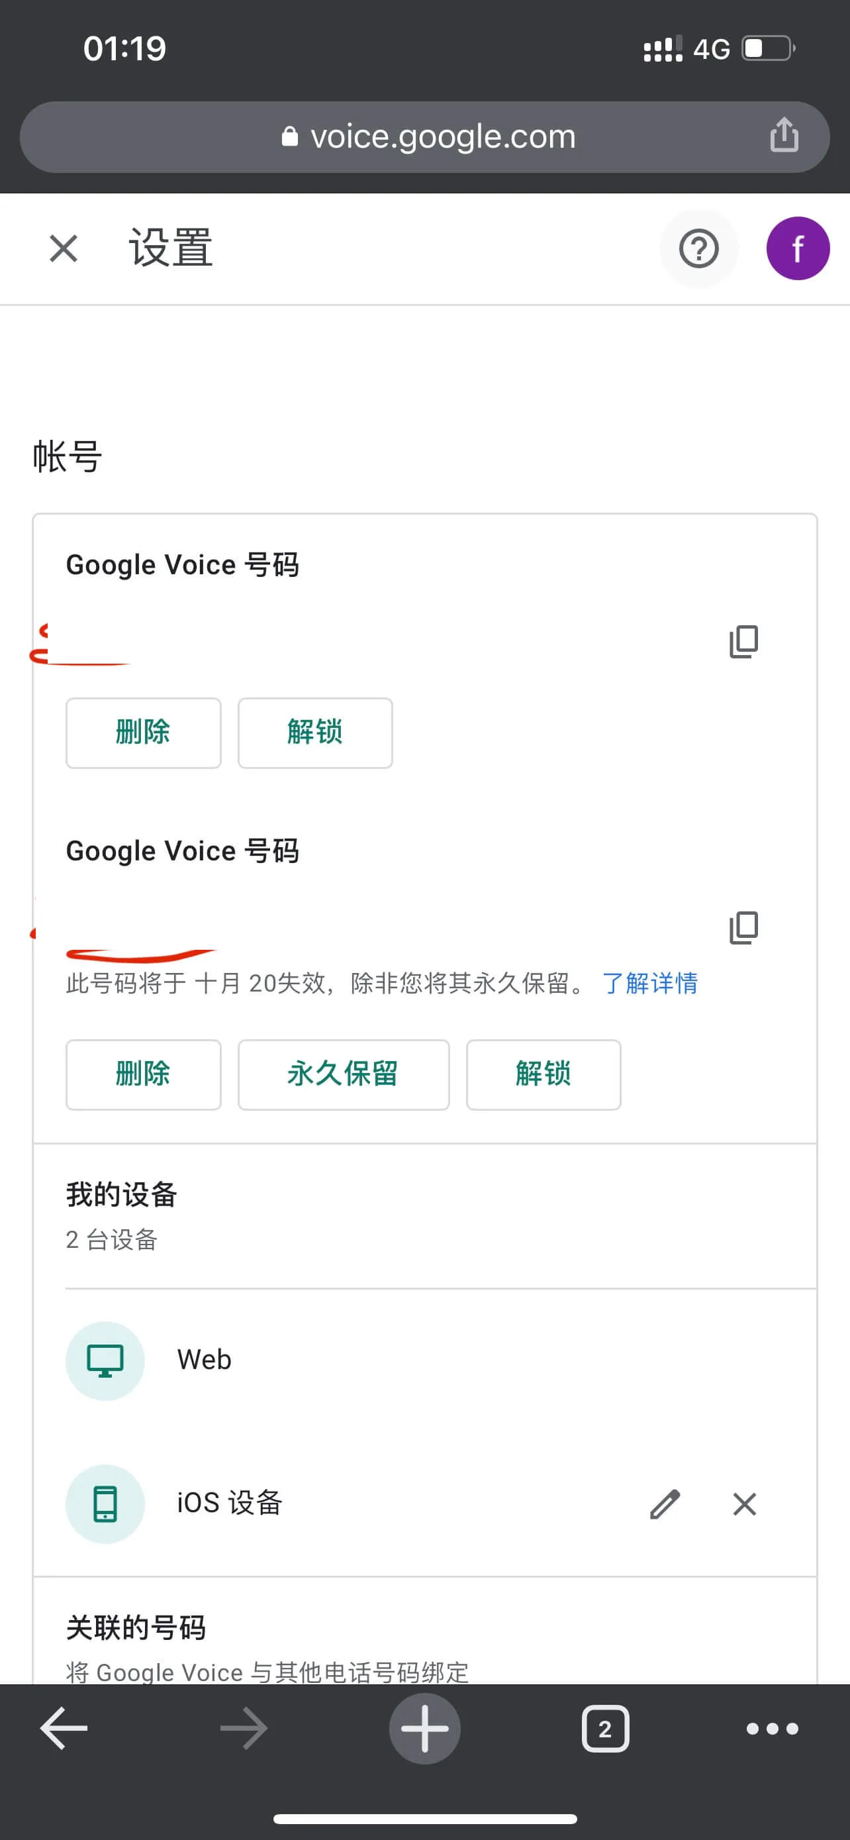This screenshot has width=850, height=1840.
Task: Unlock the expiring Google Voice number
Action: [x=543, y=1074]
